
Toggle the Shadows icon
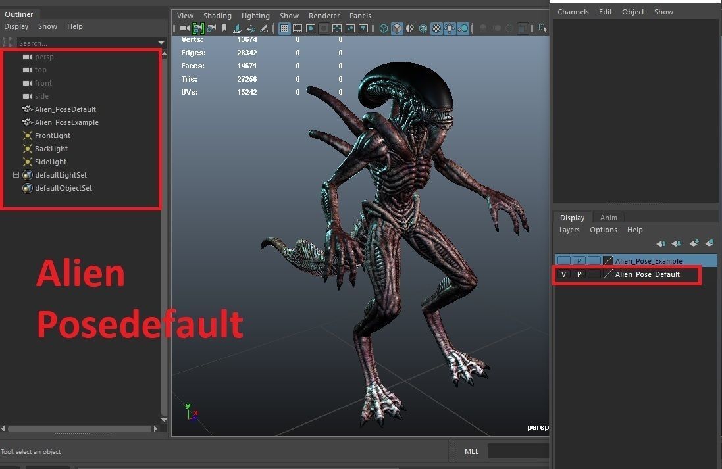point(463,28)
